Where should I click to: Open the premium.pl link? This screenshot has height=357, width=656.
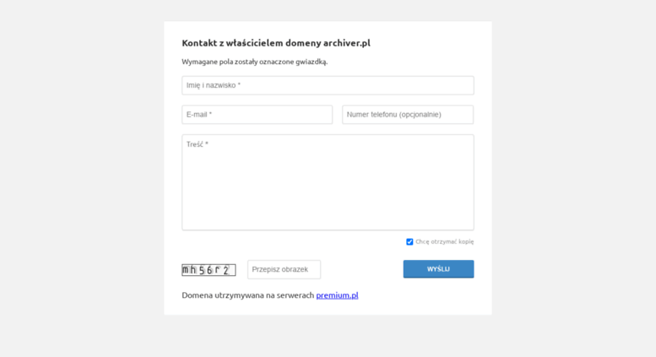(x=337, y=295)
